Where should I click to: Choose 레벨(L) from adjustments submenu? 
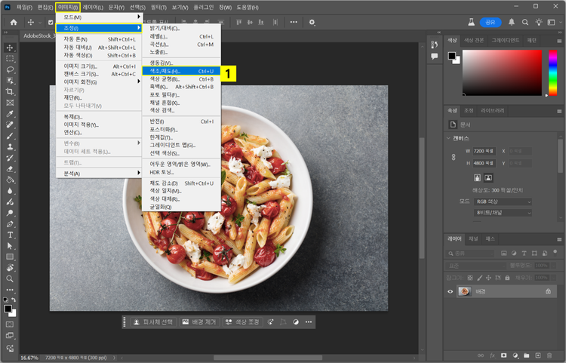[x=182, y=36]
